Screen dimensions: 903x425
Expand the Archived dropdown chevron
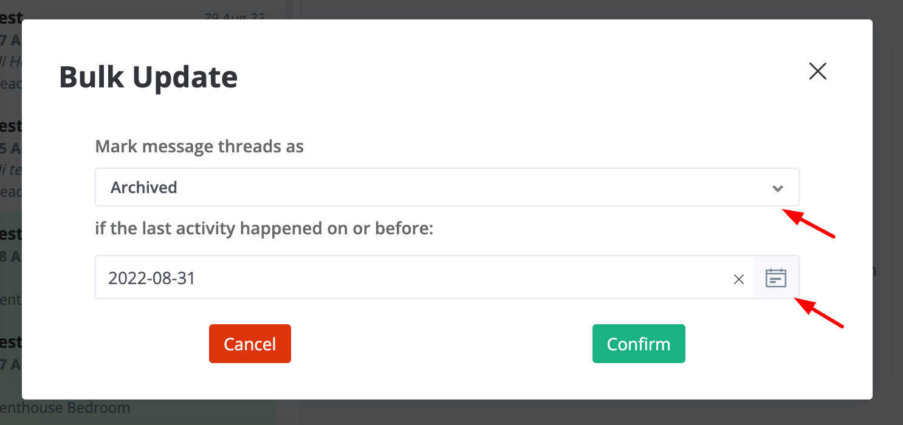coord(777,188)
